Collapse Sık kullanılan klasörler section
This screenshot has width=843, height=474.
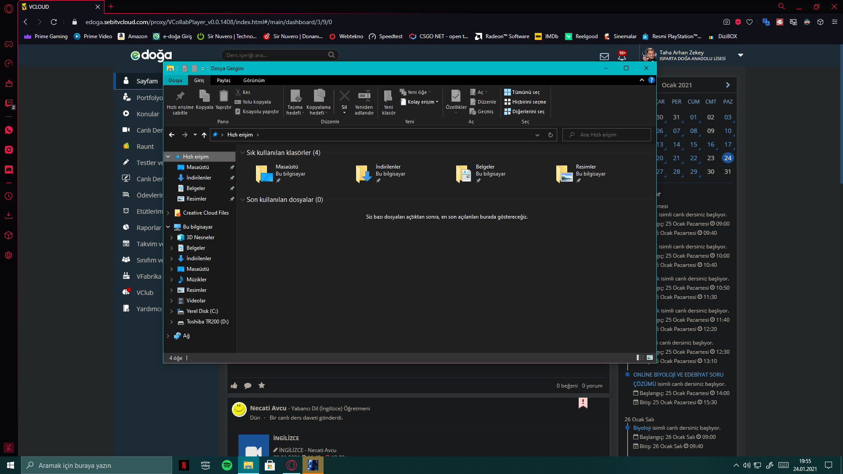click(242, 153)
